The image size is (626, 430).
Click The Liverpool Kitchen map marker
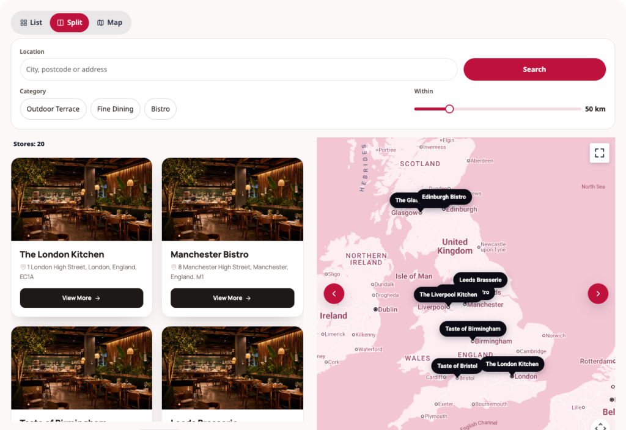pos(448,295)
